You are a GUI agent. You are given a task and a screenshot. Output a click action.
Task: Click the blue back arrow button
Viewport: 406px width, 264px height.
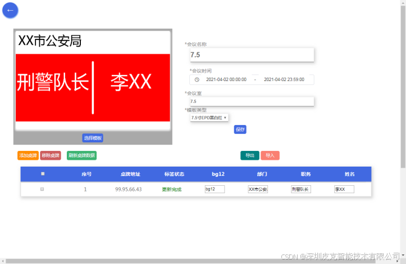[x=10, y=10]
